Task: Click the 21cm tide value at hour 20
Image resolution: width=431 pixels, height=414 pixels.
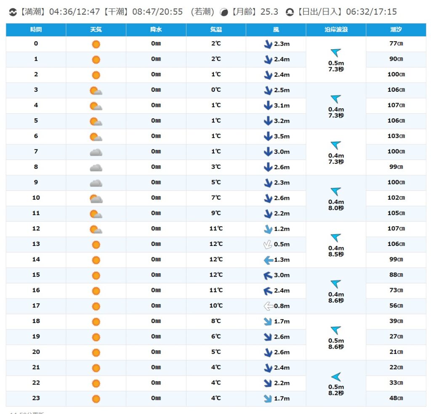Action: click(x=396, y=352)
